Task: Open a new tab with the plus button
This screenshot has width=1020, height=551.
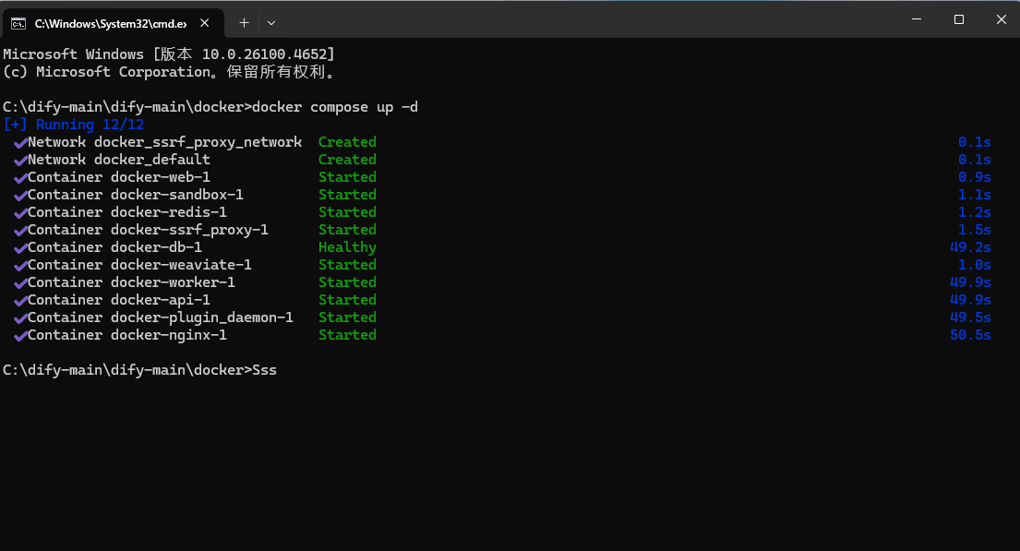Action: click(x=244, y=22)
